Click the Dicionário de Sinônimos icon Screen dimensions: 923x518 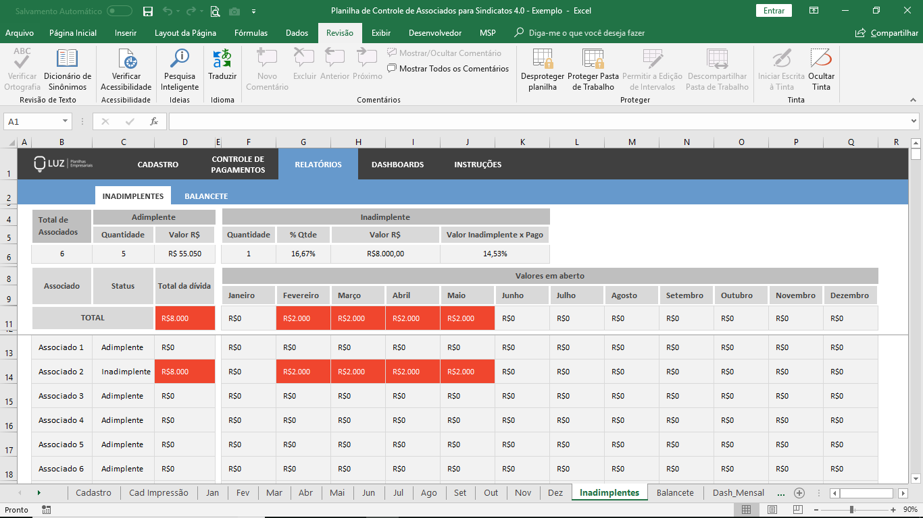click(x=68, y=59)
